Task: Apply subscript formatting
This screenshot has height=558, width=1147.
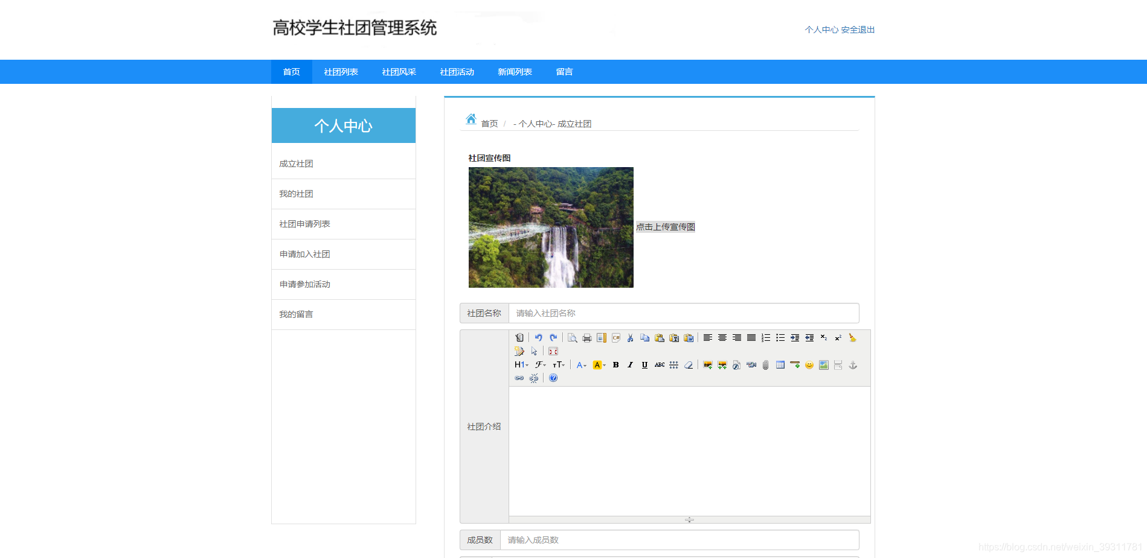Action: point(824,338)
